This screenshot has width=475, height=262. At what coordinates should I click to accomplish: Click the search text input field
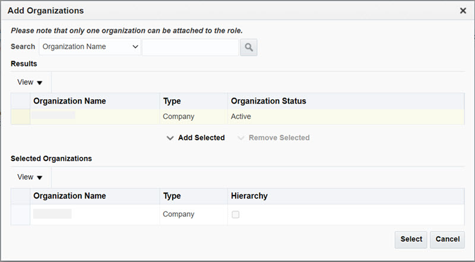[190, 47]
